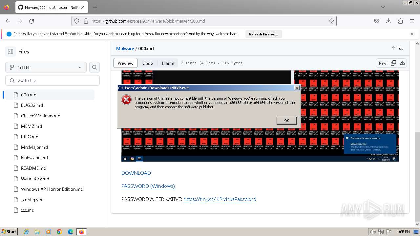This screenshot has width=420, height=236.
Task: Open Internet Explorer from the taskbar
Action: click(26, 232)
